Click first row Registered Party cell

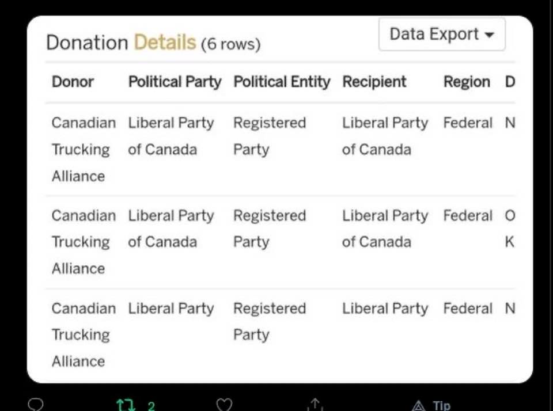tap(269, 136)
